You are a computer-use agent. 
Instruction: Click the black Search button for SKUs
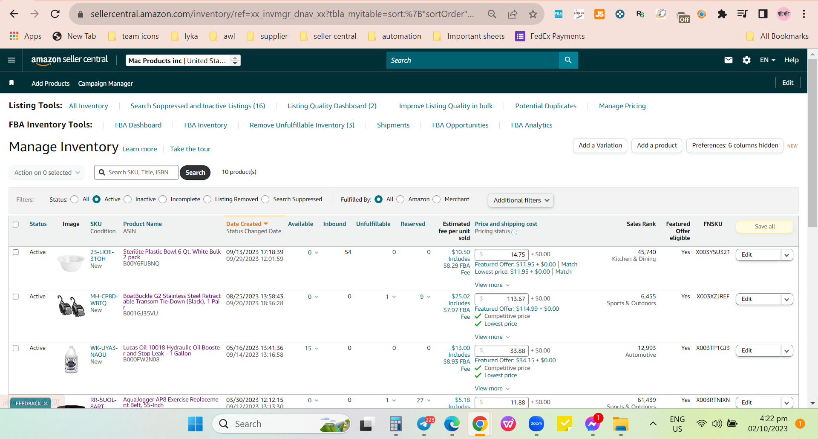195,173
